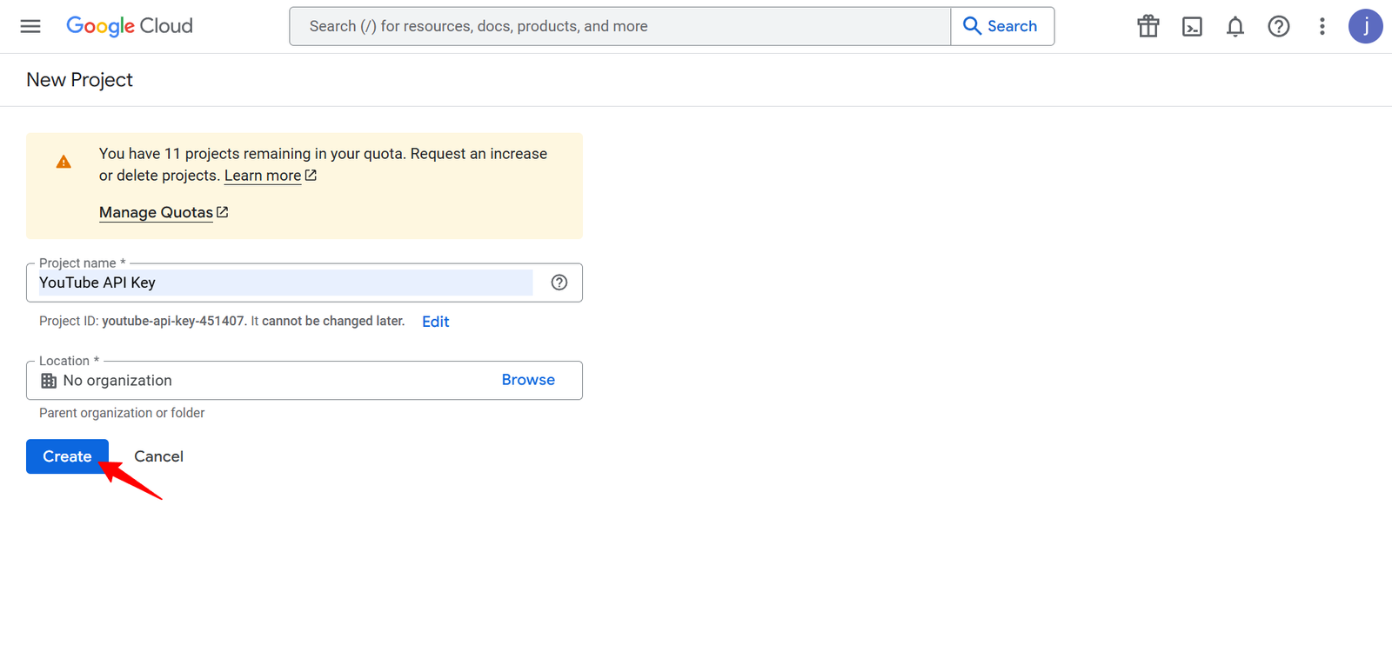Open the Learn more quota link

pyautogui.click(x=263, y=176)
